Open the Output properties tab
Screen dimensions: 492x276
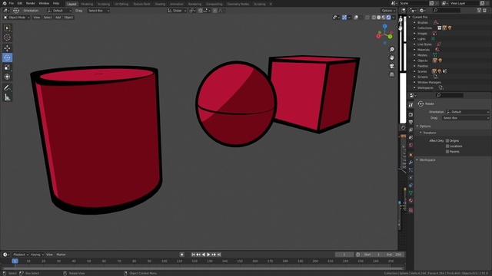(411, 123)
